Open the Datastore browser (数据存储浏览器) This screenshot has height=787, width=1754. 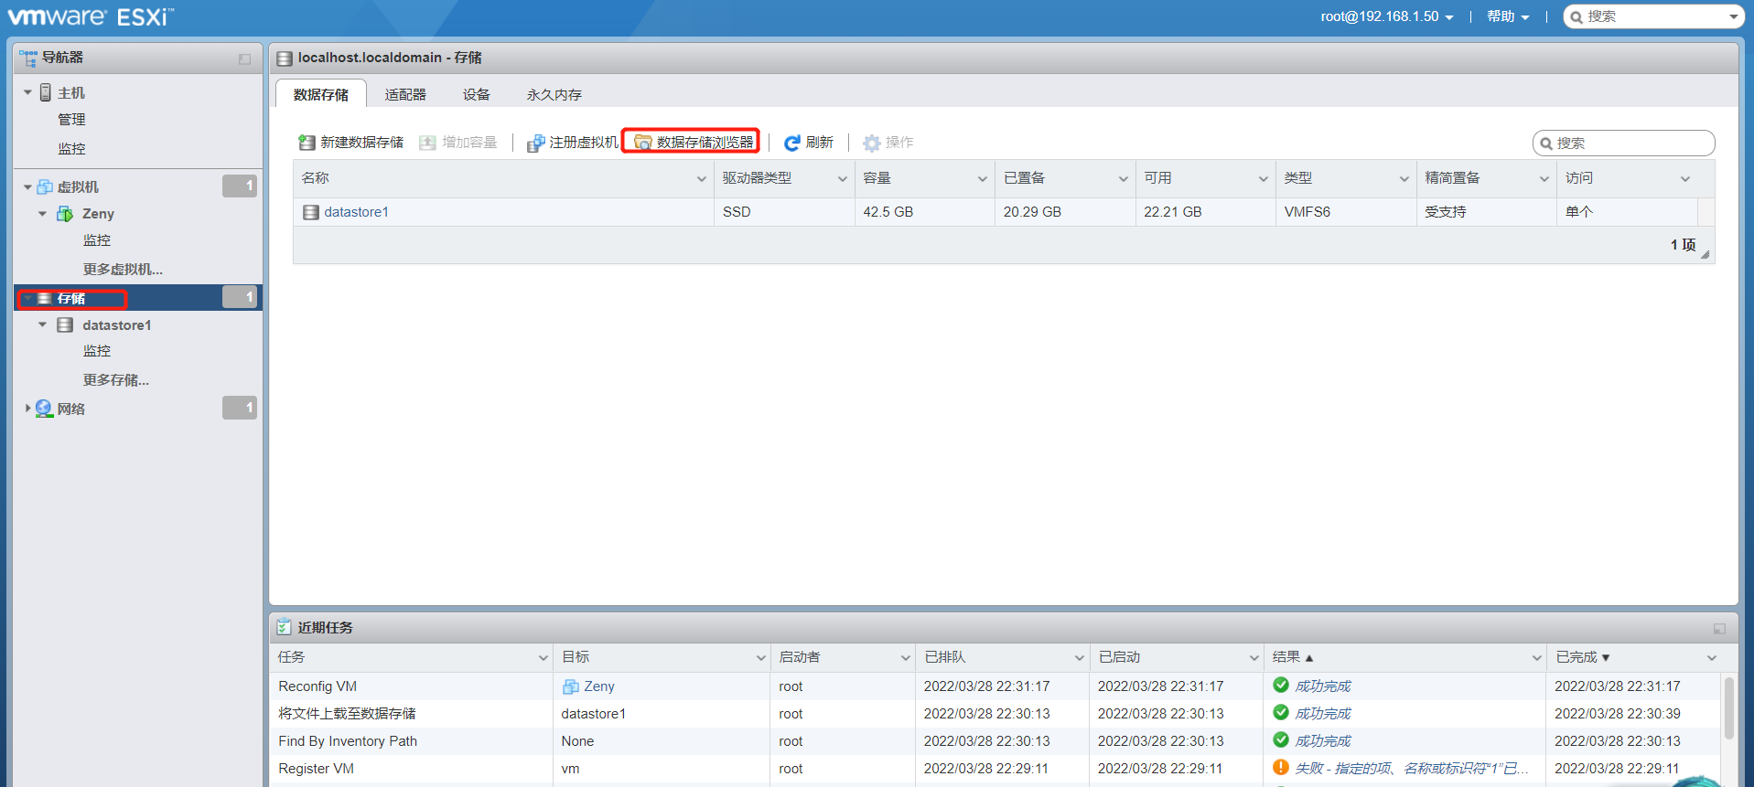[693, 143]
